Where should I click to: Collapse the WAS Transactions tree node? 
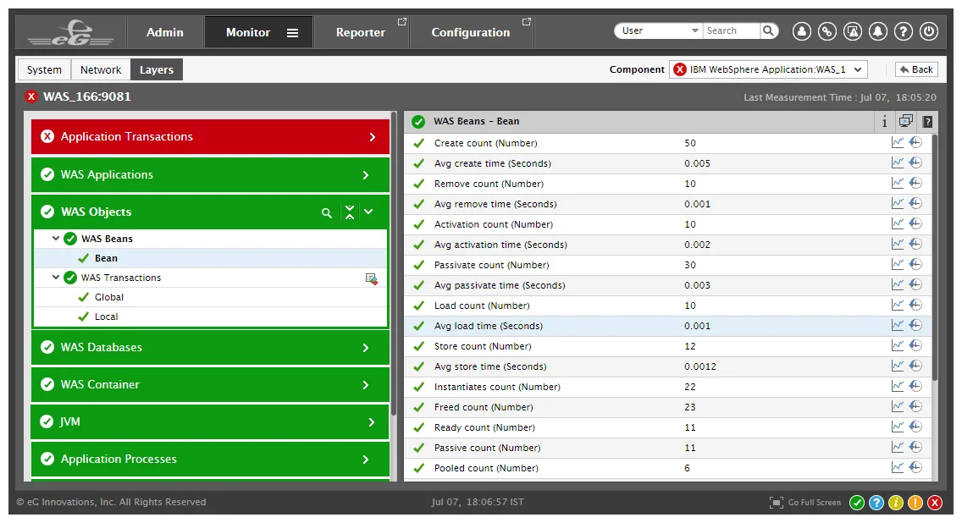55,278
